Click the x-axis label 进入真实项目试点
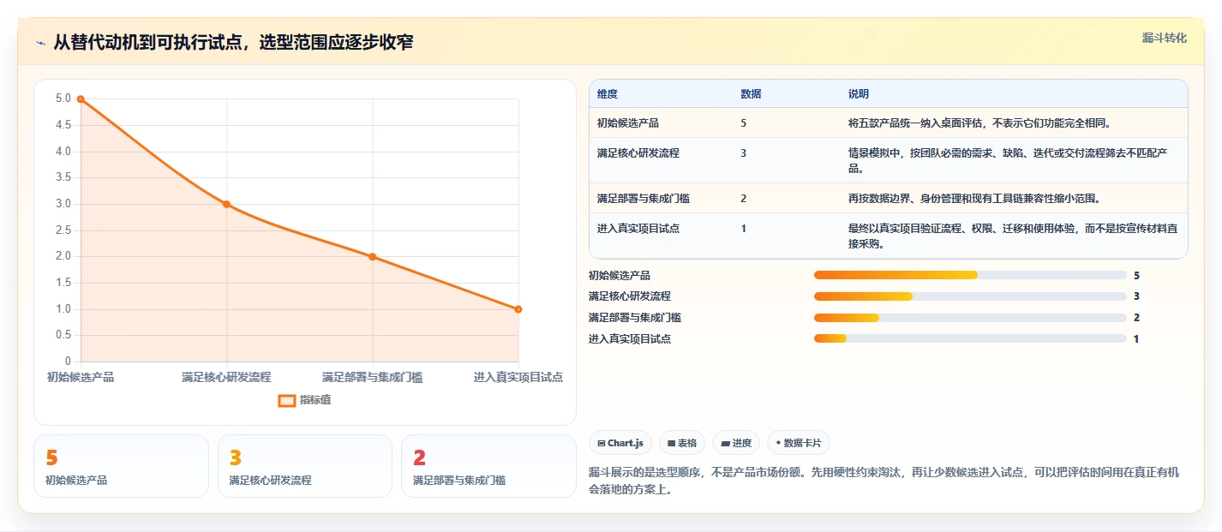The image size is (1222, 532). [518, 377]
